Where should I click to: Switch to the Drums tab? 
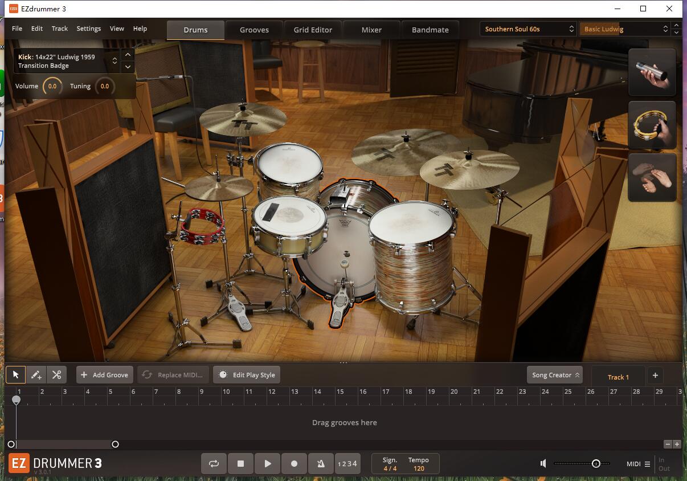pos(195,30)
